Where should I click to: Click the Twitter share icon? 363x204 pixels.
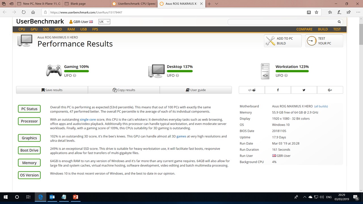coord(304,90)
